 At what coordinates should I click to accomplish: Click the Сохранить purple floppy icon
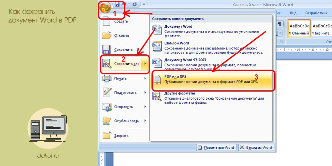tap(106, 49)
